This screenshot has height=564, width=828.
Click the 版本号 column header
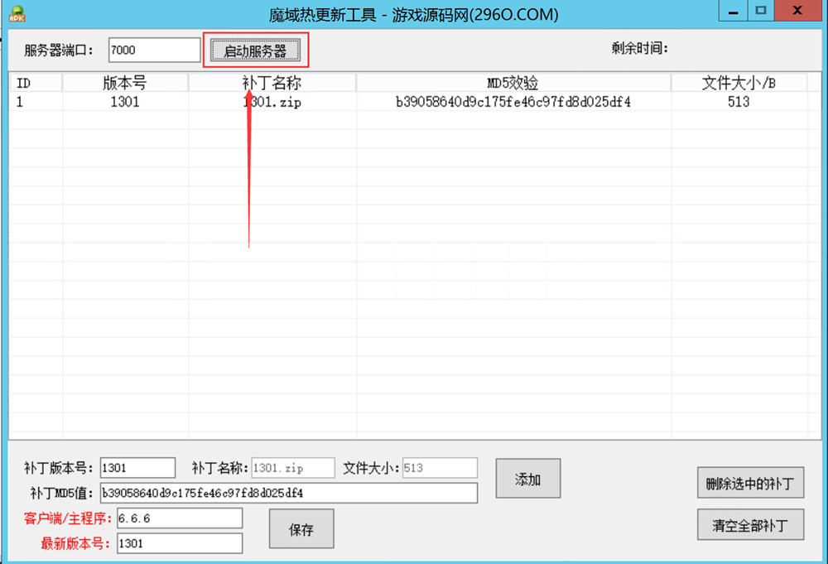[125, 83]
